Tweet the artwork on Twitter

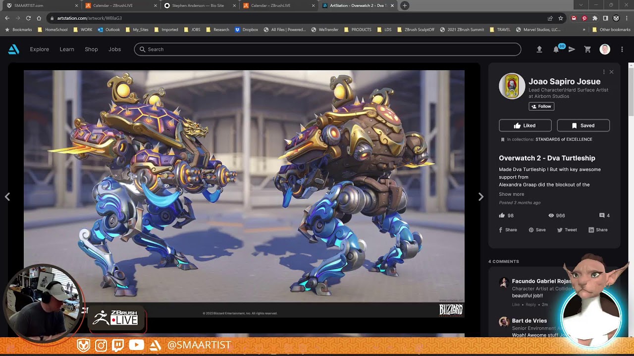pos(567,230)
